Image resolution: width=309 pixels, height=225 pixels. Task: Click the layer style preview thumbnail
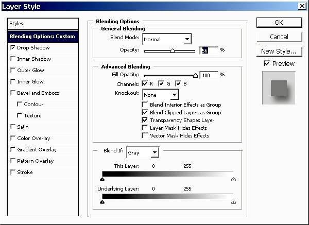[x=279, y=87]
